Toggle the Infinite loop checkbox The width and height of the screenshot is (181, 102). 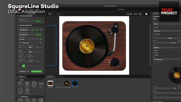click(x=38, y=61)
